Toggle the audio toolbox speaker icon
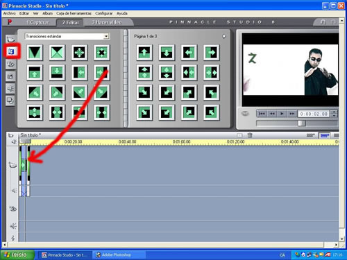The height and width of the screenshot is (260, 347). coord(14,141)
